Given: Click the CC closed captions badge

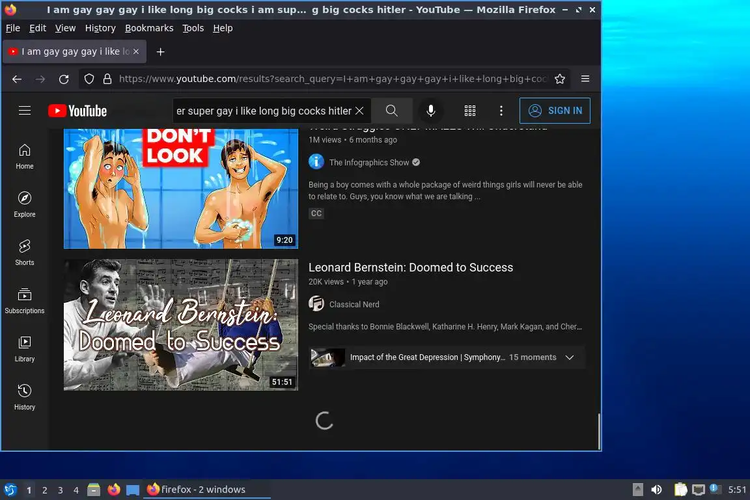Looking at the screenshot, I should [x=316, y=214].
